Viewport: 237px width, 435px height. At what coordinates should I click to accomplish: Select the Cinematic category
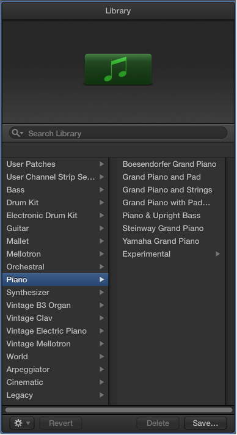tap(55, 382)
